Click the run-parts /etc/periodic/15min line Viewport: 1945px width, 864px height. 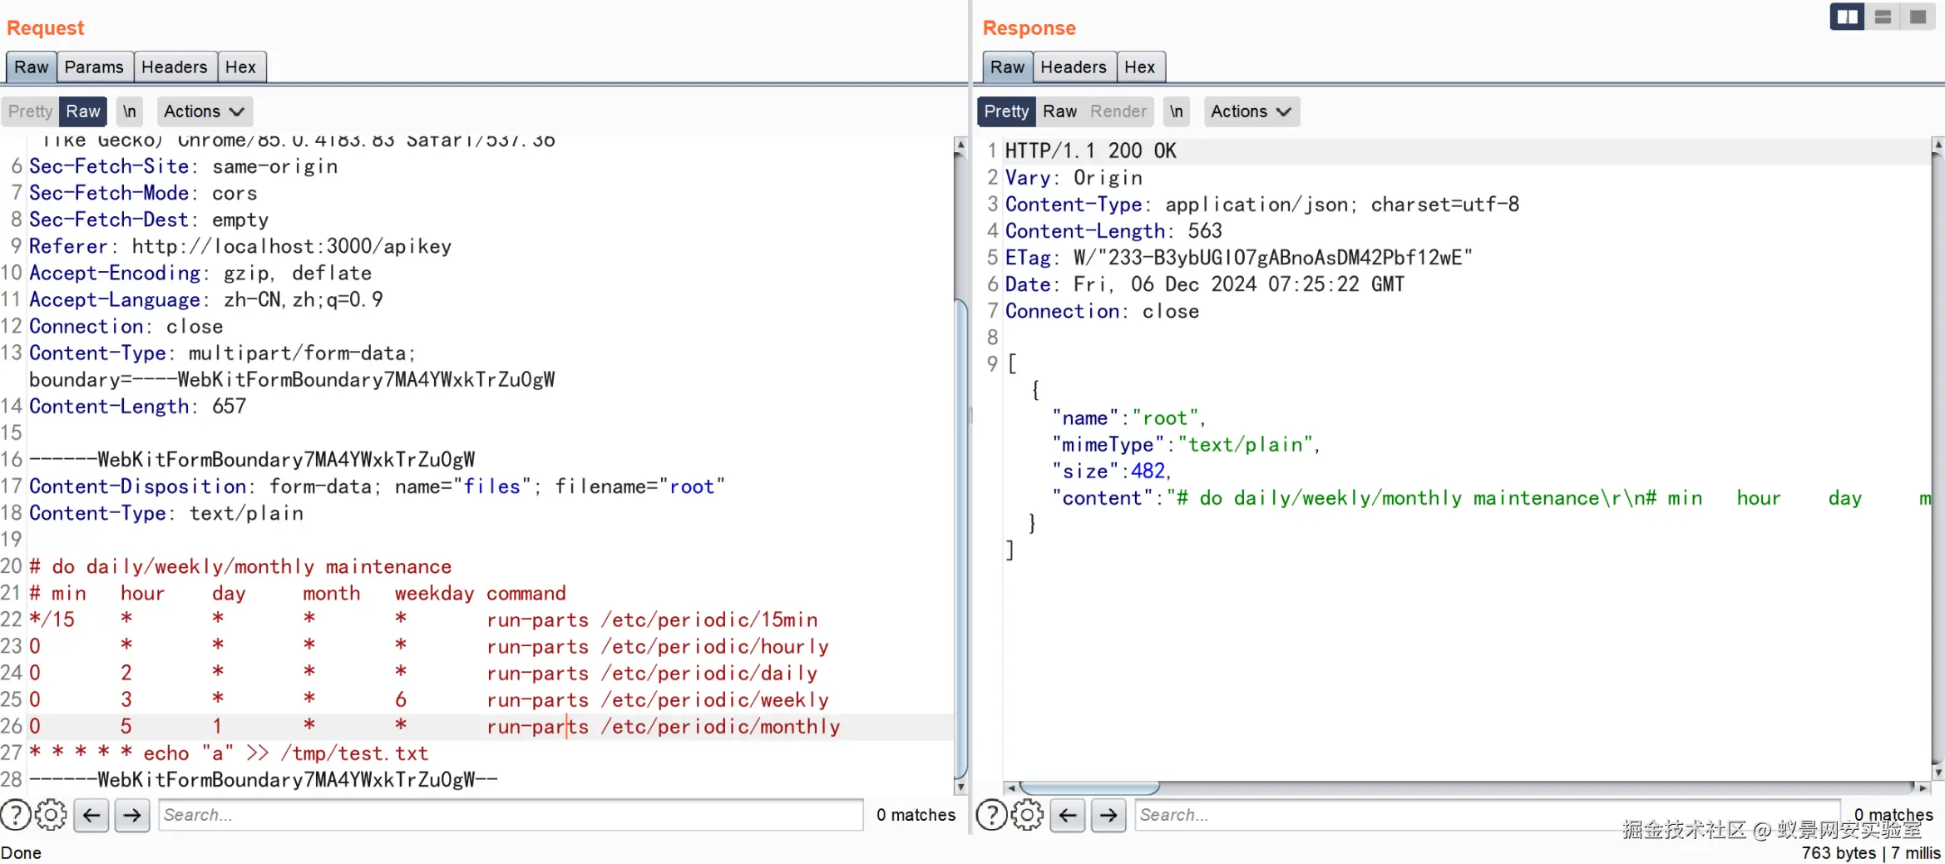(652, 620)
